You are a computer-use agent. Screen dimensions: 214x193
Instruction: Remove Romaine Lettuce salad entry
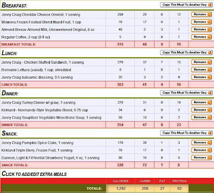[201, 70]
